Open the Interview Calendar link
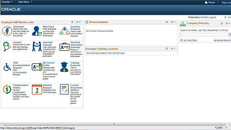231x130 pixels. coord(47,44)
